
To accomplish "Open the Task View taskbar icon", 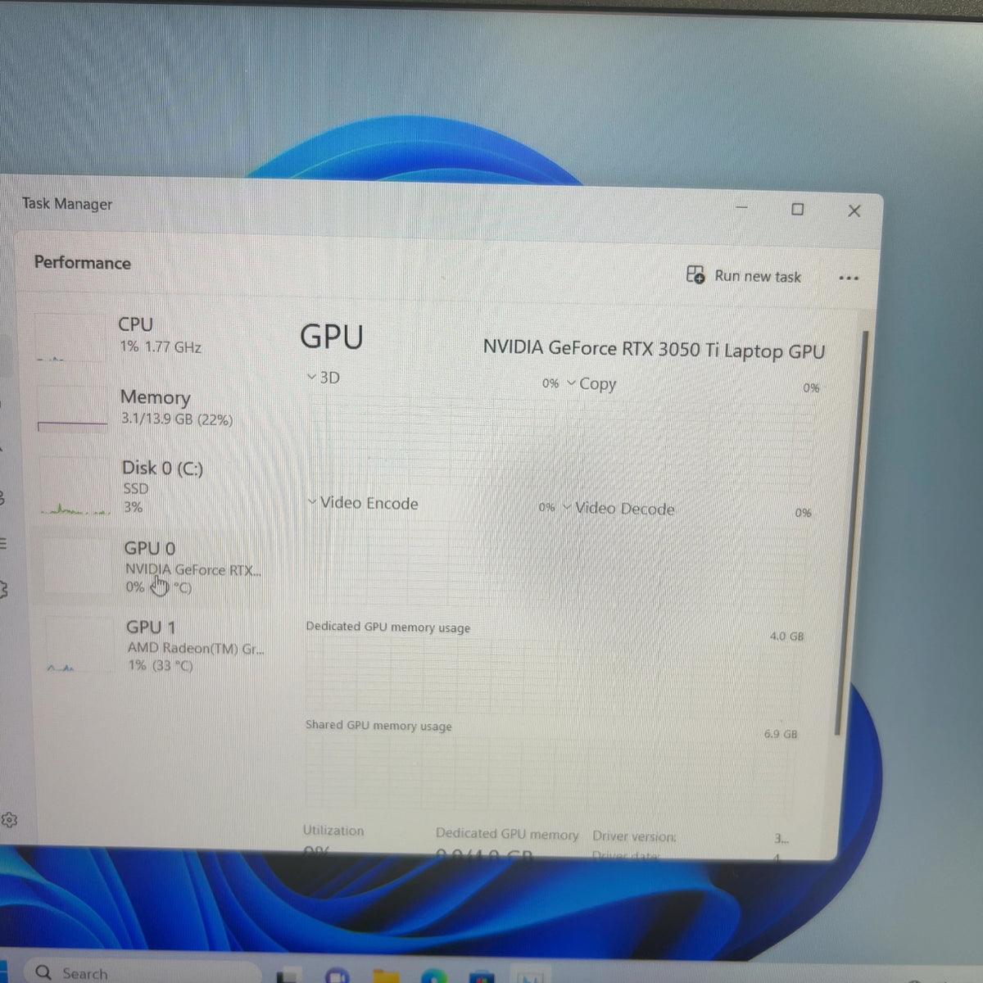I will 288,976.
